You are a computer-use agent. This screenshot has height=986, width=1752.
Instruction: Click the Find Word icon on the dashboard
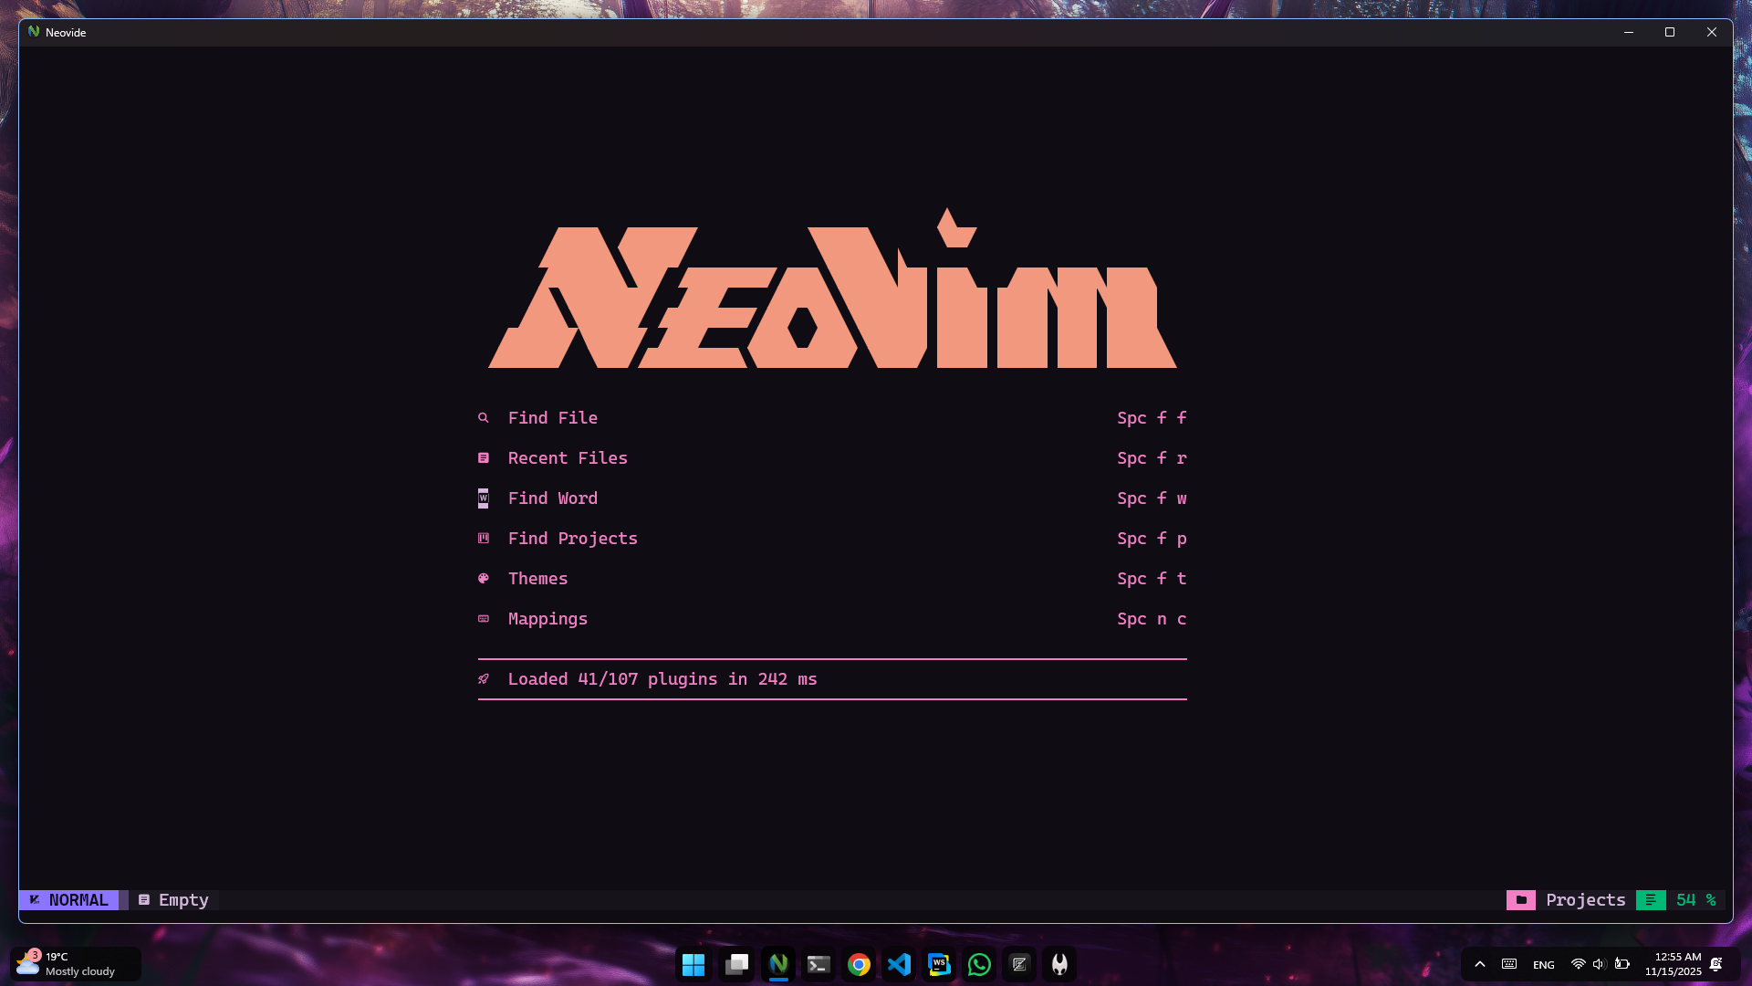point(484,498)
